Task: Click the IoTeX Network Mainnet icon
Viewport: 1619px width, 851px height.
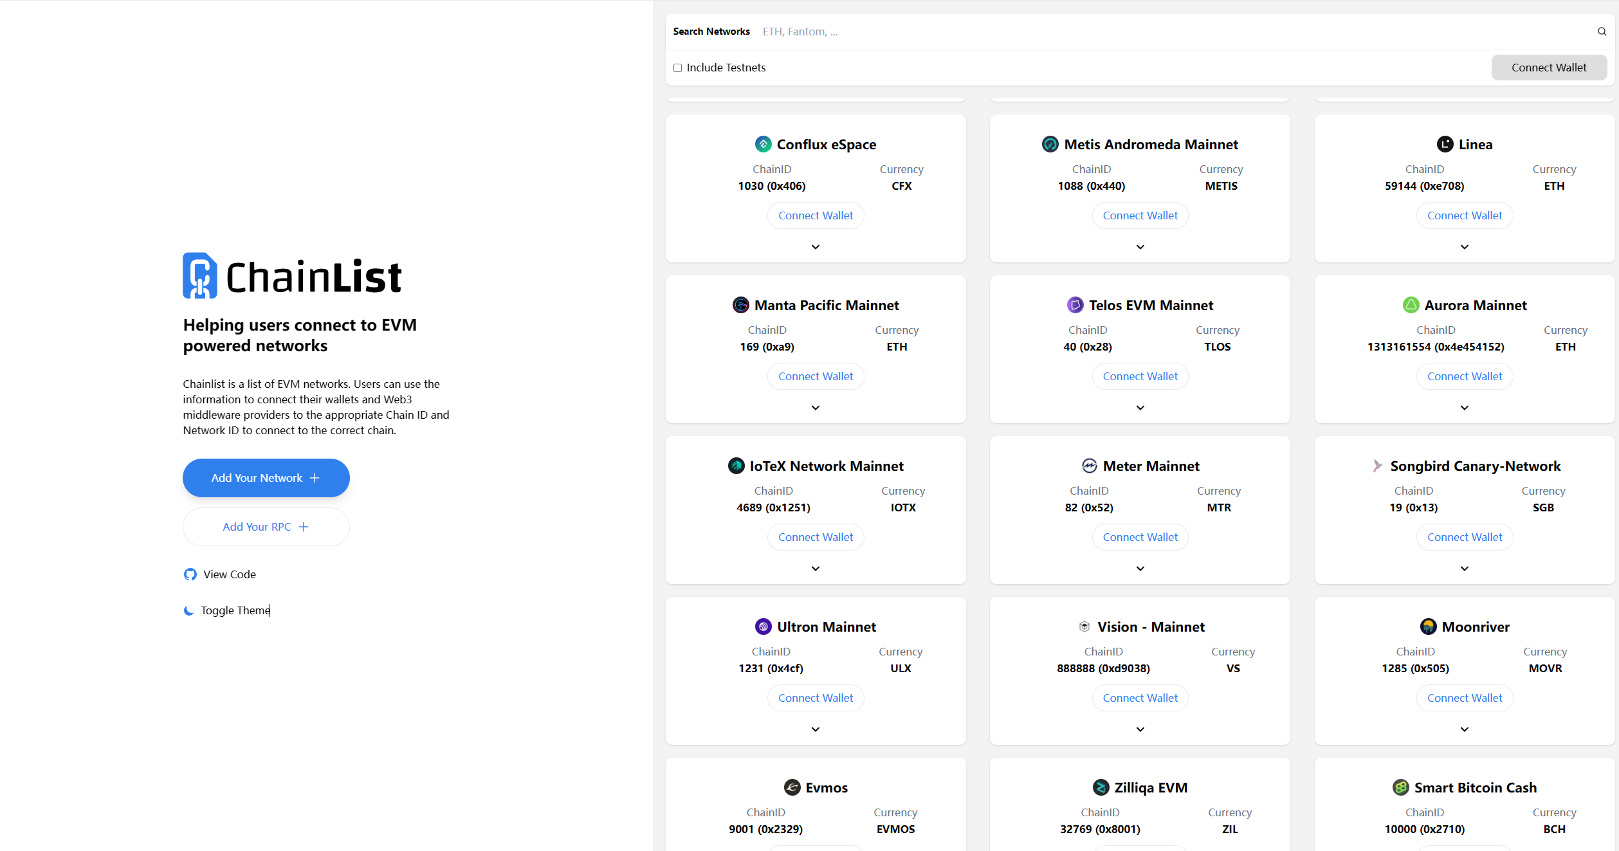Action: pos(736,466)
